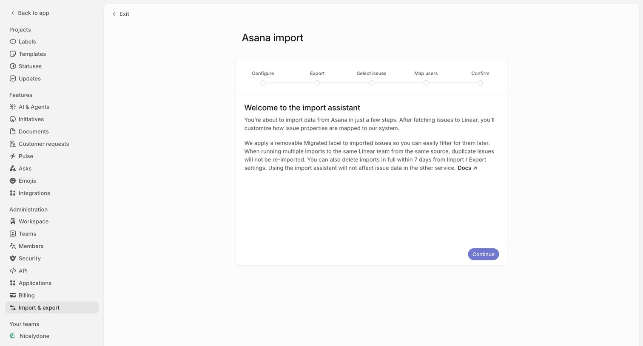Image resolution: width=643 pixels, height=346 pixels.
Task: Click the Security shield icon
Action: click(x=13, y=258)
